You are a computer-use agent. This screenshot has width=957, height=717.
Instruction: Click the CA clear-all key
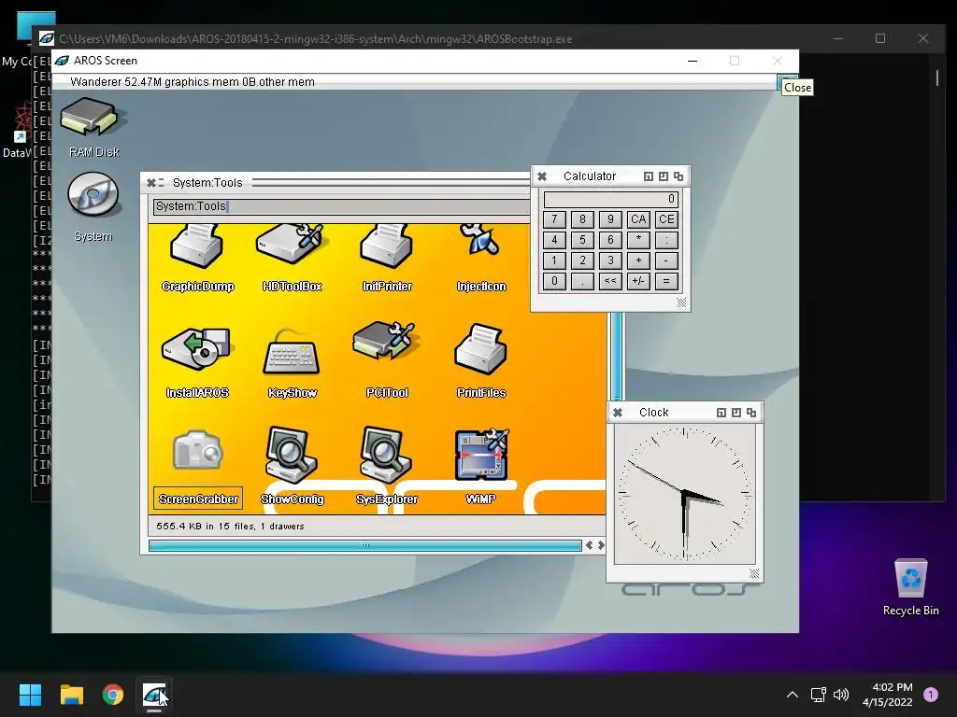click(638, 219)
